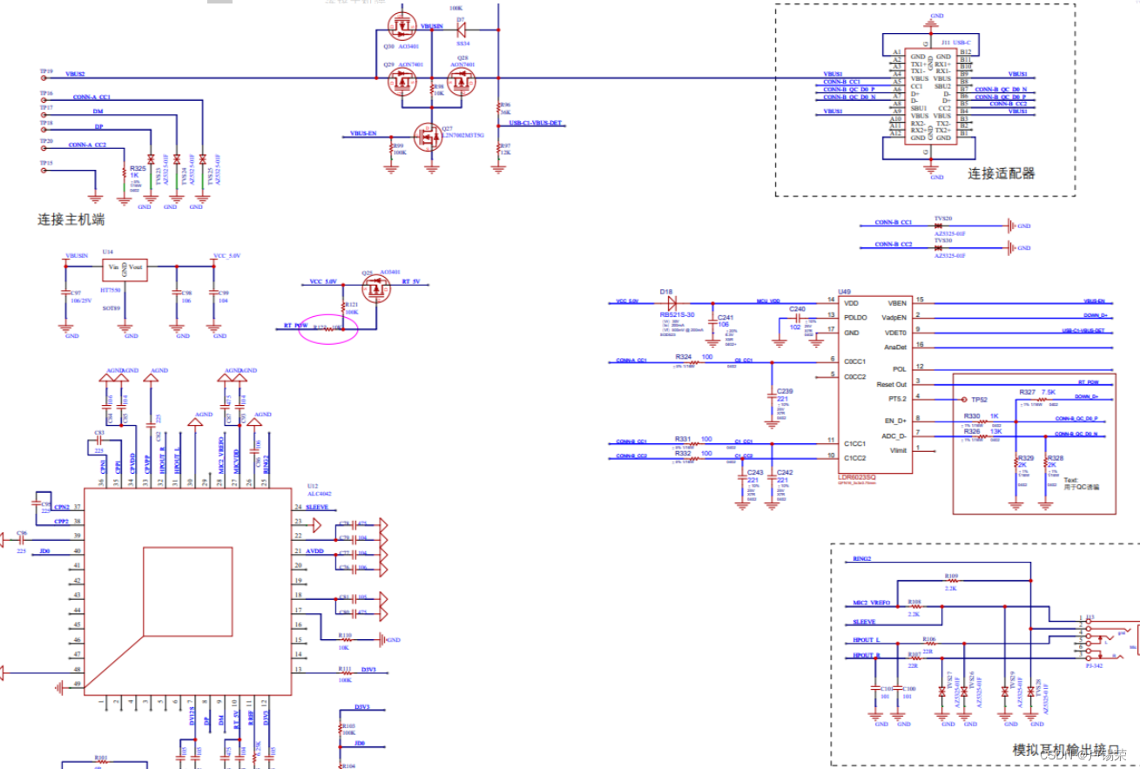Click the VBUS2 net label
The height and width of the screenshot is (769, 1140).
pyautogui.click(x=75, y=75)
